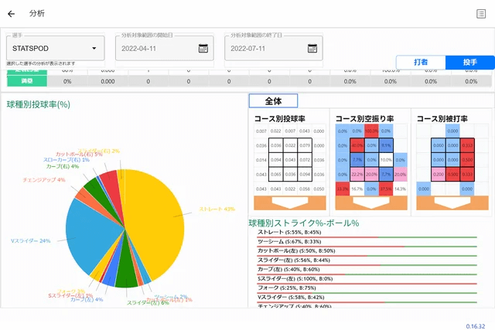This screenshot has height=330, width=495.
Task: Open calendar picker for the start date
Action: (203, 48)
